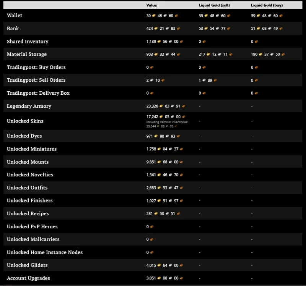Click the Value column header

click(151, 5)
